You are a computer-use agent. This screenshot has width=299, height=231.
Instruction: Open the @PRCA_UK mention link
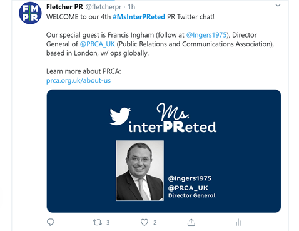point(97,44)
